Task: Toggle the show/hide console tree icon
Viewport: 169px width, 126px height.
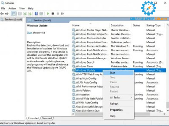Action: click(14, 14)
